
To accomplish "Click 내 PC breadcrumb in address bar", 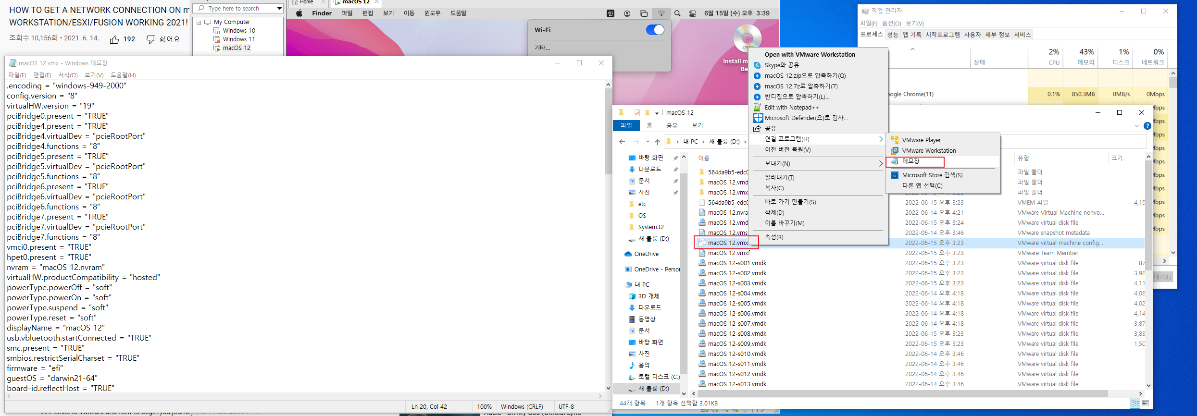I will [x=690, y=142].
